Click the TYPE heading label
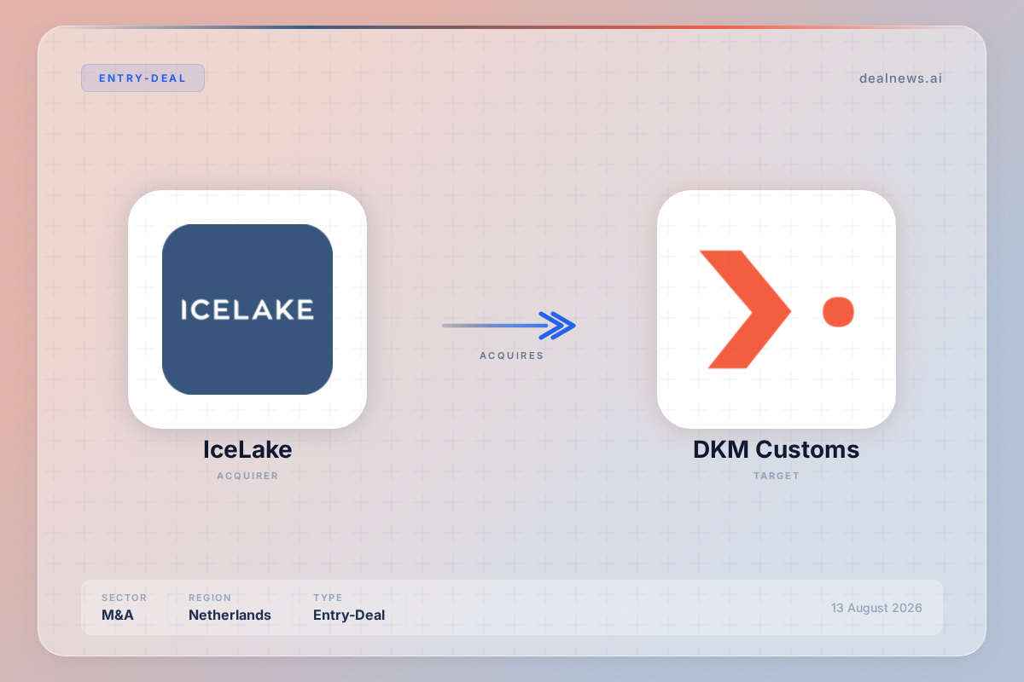 (328, 598)
